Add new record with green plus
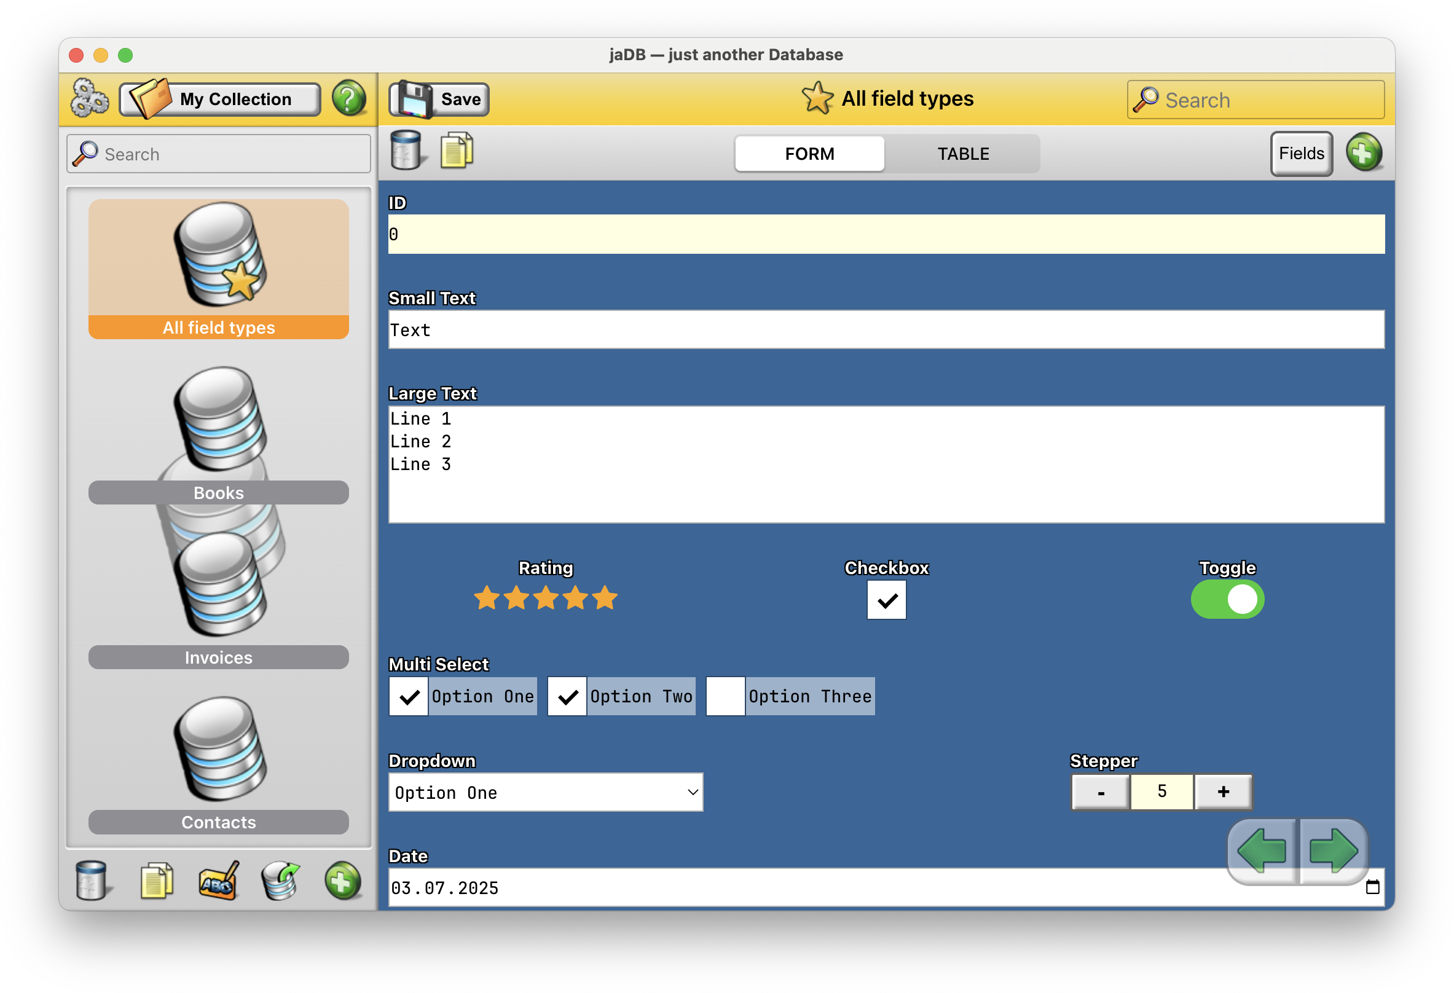The width and height of the screenshot is (1454, 993). pyautogui.click(x=1364, y=152)
